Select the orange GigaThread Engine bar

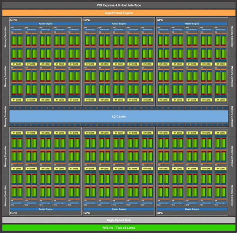point(118,13)
